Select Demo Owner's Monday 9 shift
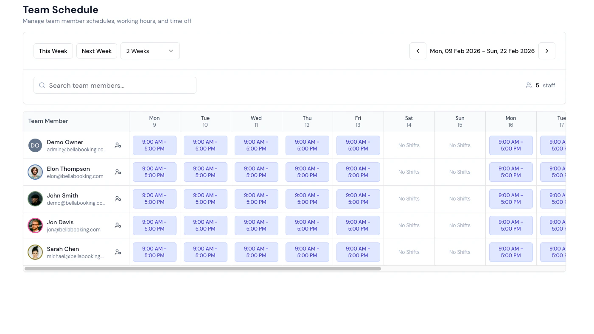This screenshot has height=334, width=594. 154,145
